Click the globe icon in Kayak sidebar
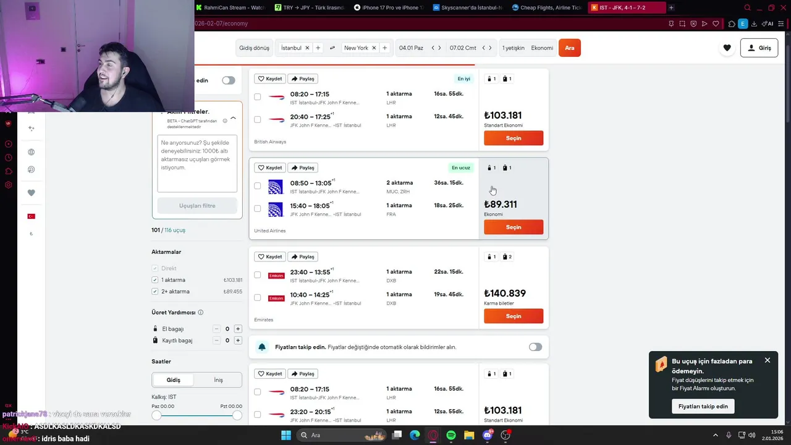The width and height of the screenshot is (791, 445). click(32, 152)
